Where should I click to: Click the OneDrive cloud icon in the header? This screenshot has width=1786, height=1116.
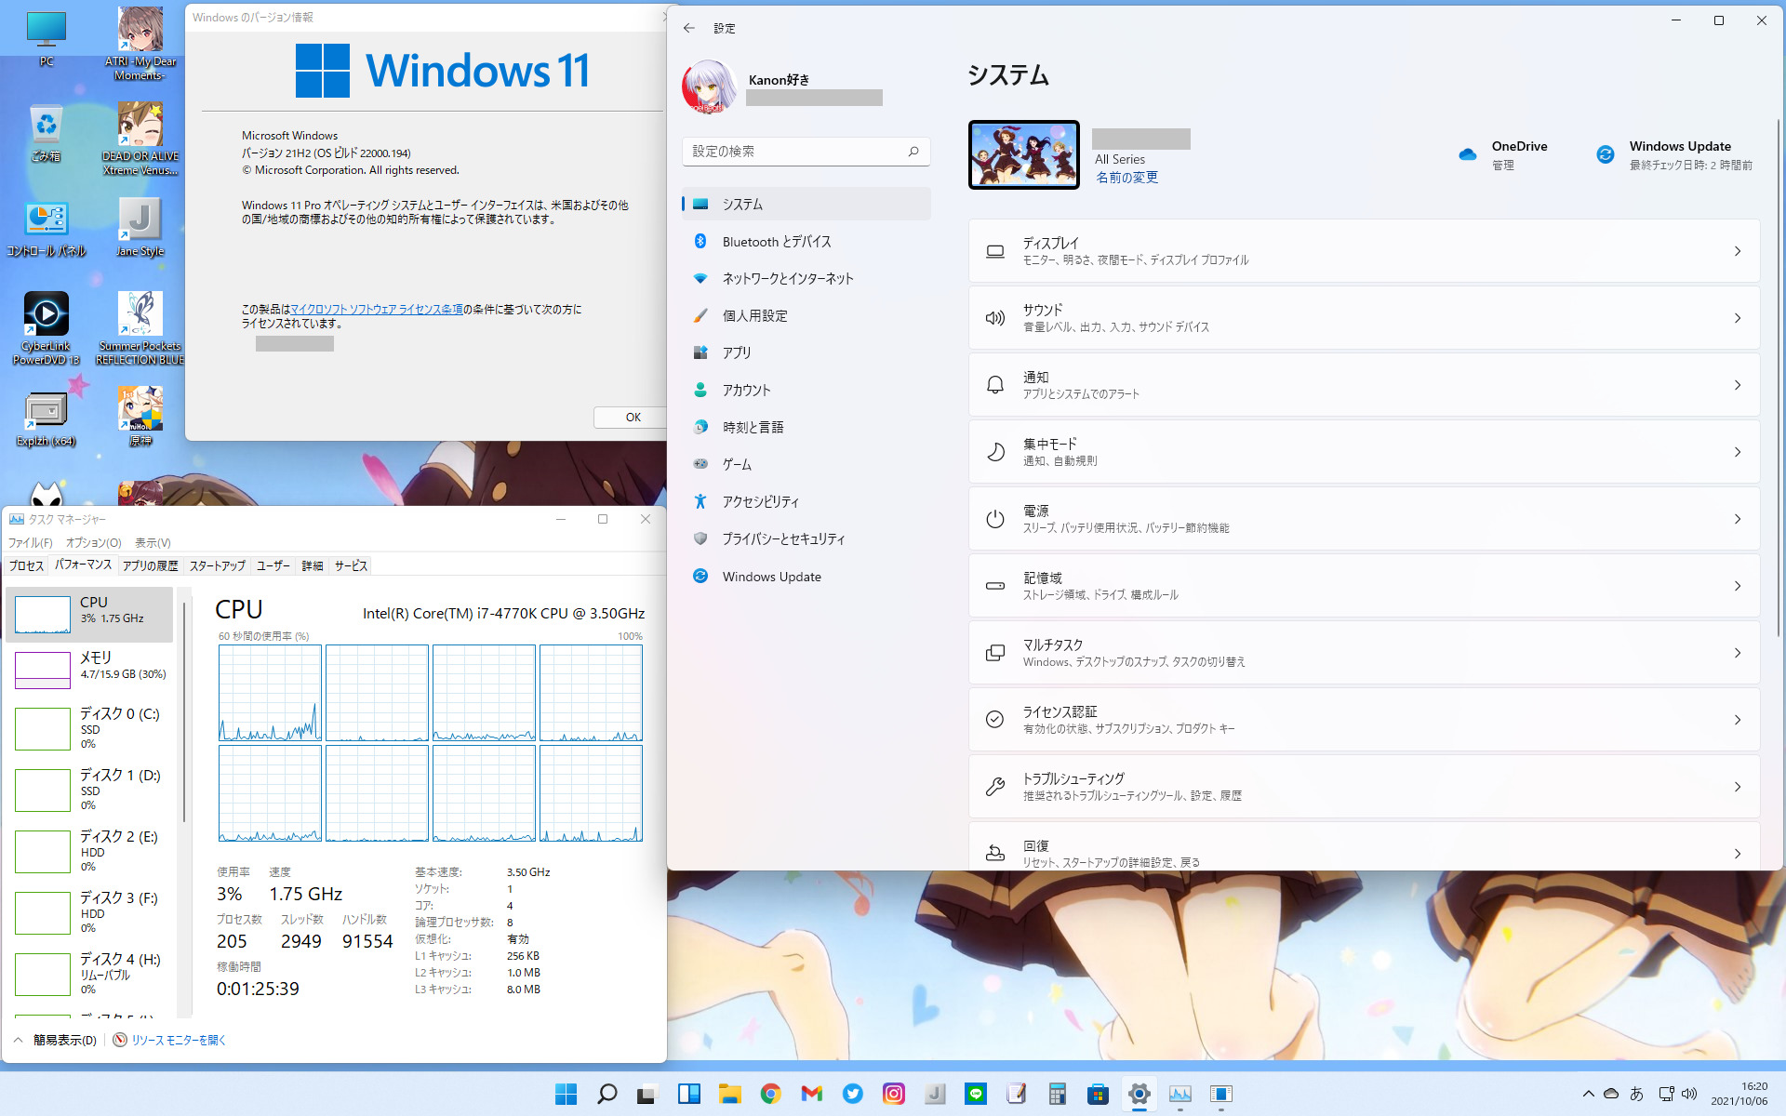pos(1468,154)
